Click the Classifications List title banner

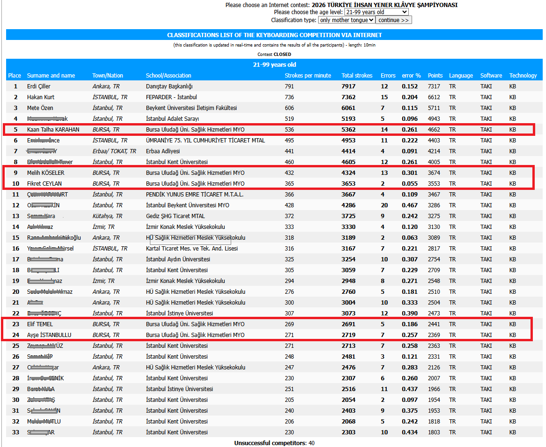pos(274,35)
